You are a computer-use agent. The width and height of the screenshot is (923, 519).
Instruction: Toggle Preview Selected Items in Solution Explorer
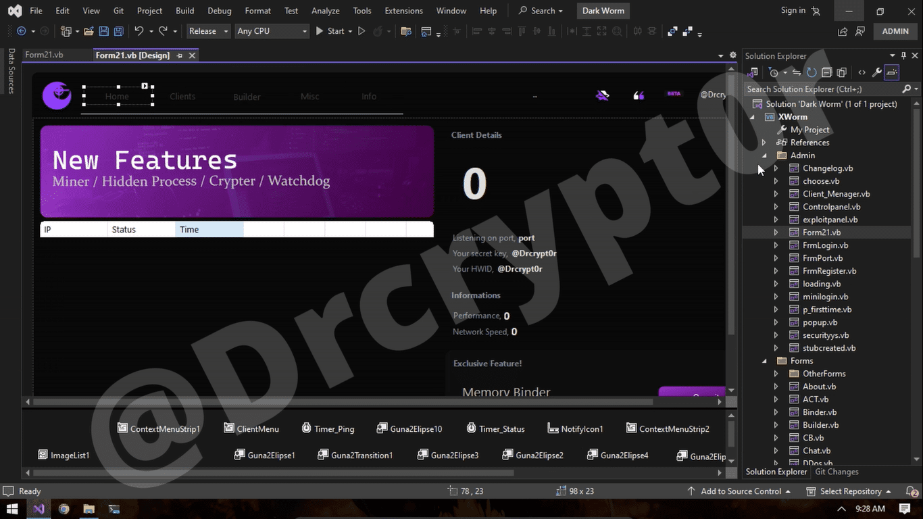(x=892, y=72)
